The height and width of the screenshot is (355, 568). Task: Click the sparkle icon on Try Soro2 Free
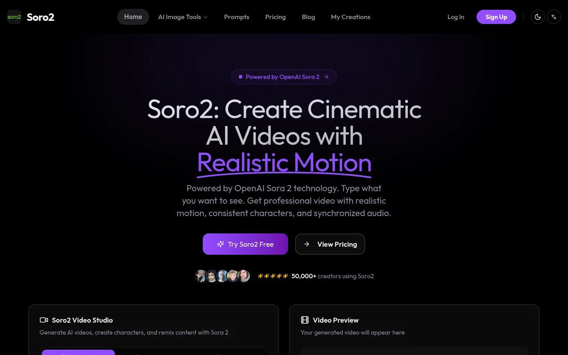pyautogui.click(x=221, y=244)
